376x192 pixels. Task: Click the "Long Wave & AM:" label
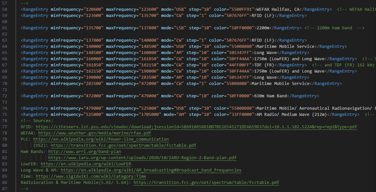coord(39,170)
